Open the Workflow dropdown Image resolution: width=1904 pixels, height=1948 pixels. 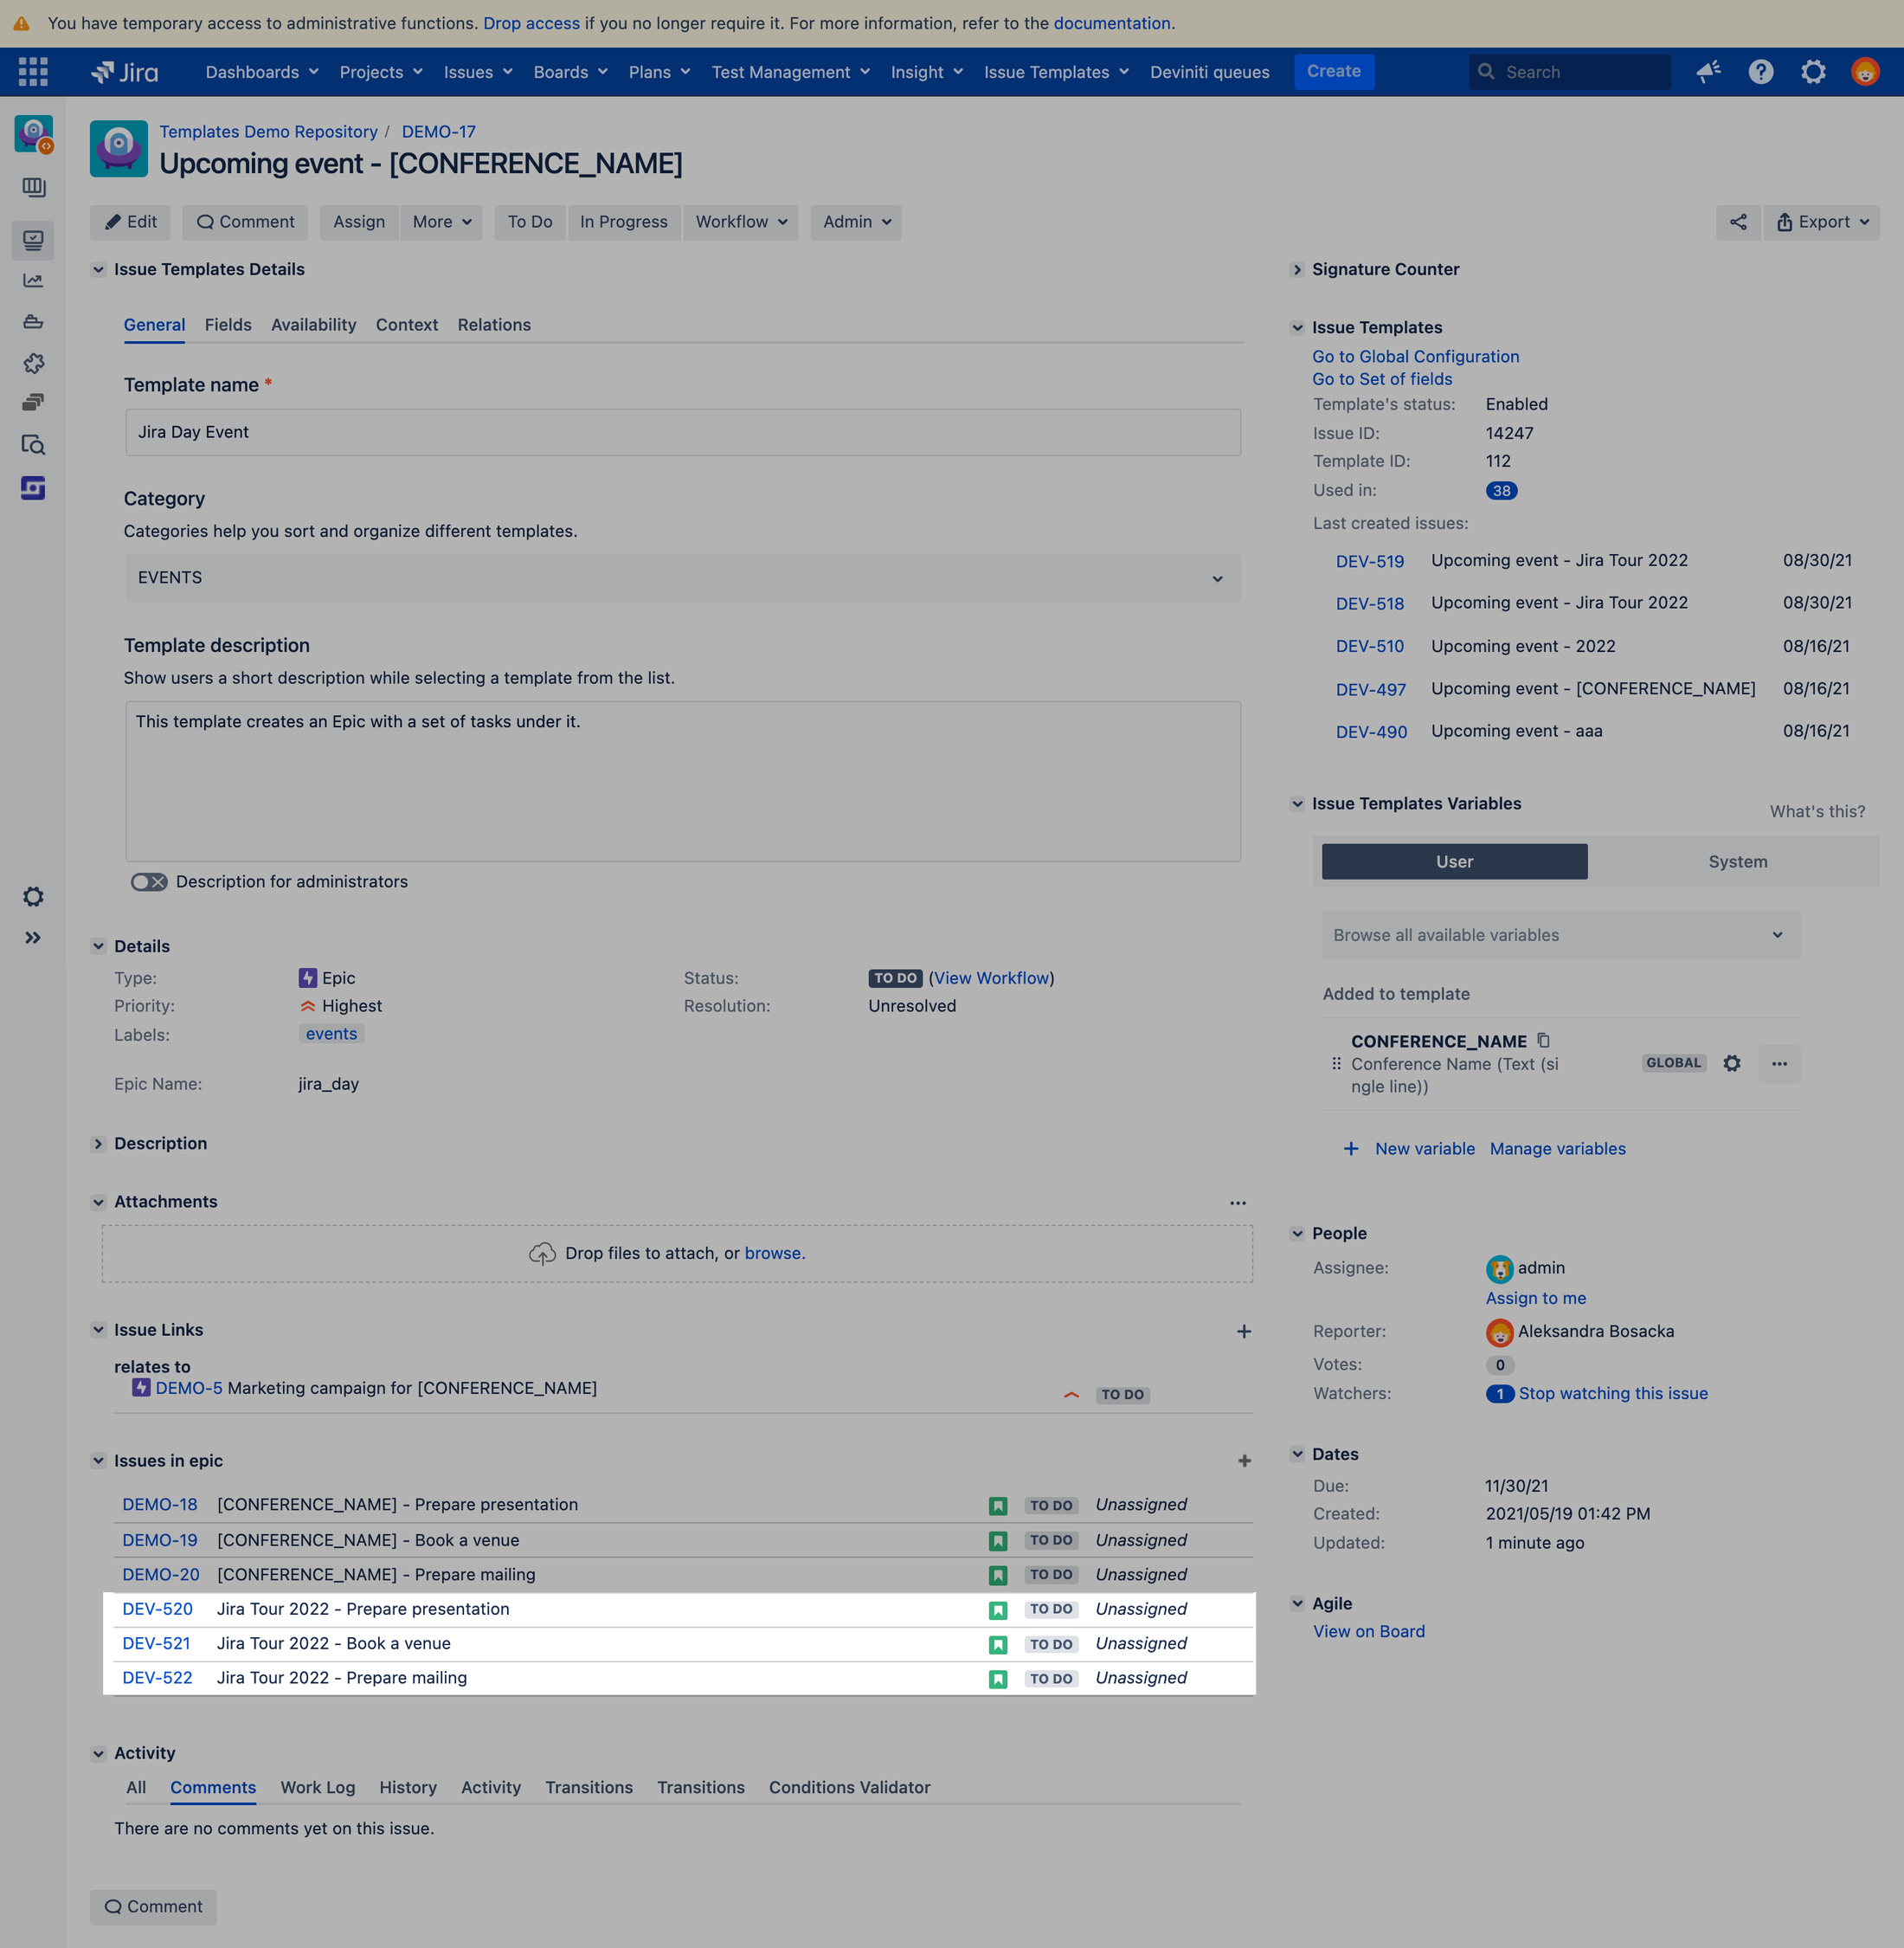pos(741,223)
